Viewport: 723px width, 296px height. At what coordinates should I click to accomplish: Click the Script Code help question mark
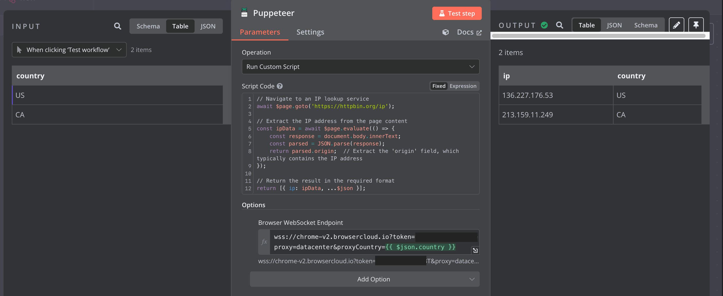tap(279, 86)
